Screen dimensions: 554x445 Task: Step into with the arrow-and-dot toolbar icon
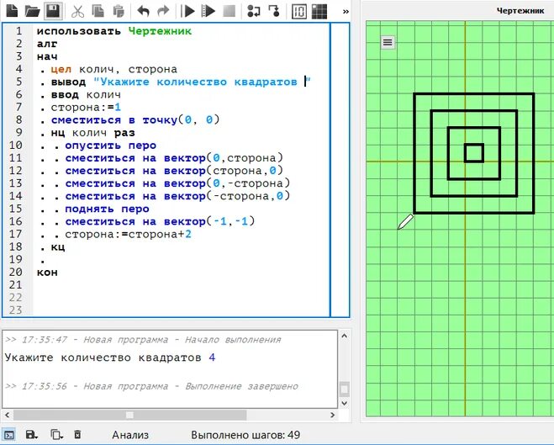tap(274, 11)
